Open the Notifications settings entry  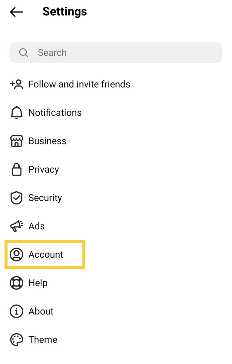tap(55, 113)
